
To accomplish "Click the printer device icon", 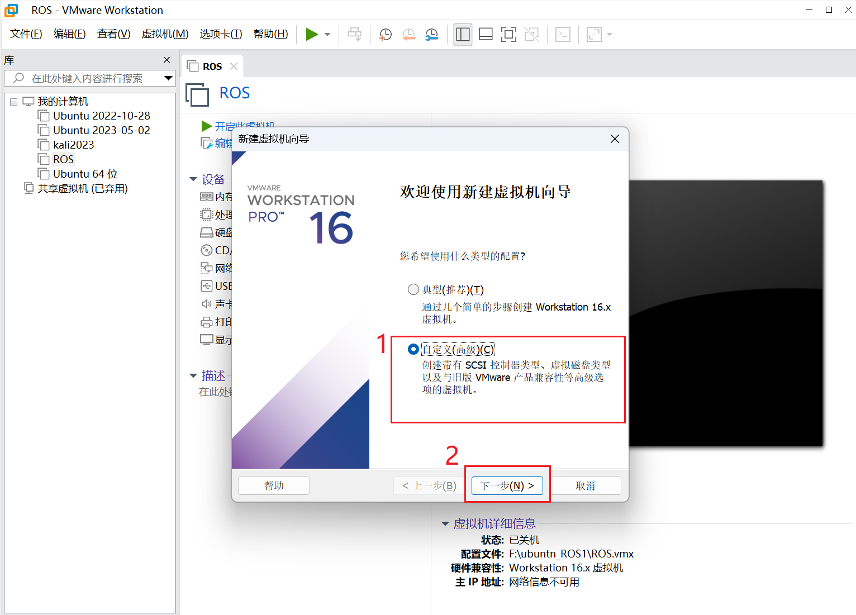I will click(206, 322).
